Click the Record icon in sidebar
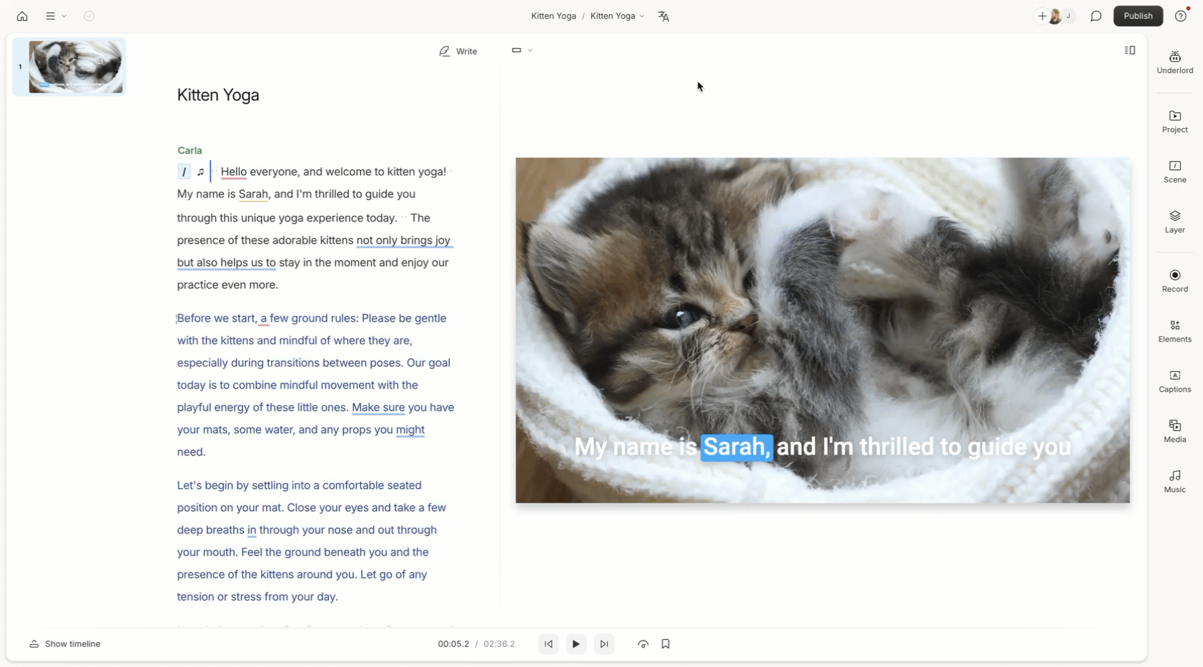 coord(1174,281)
